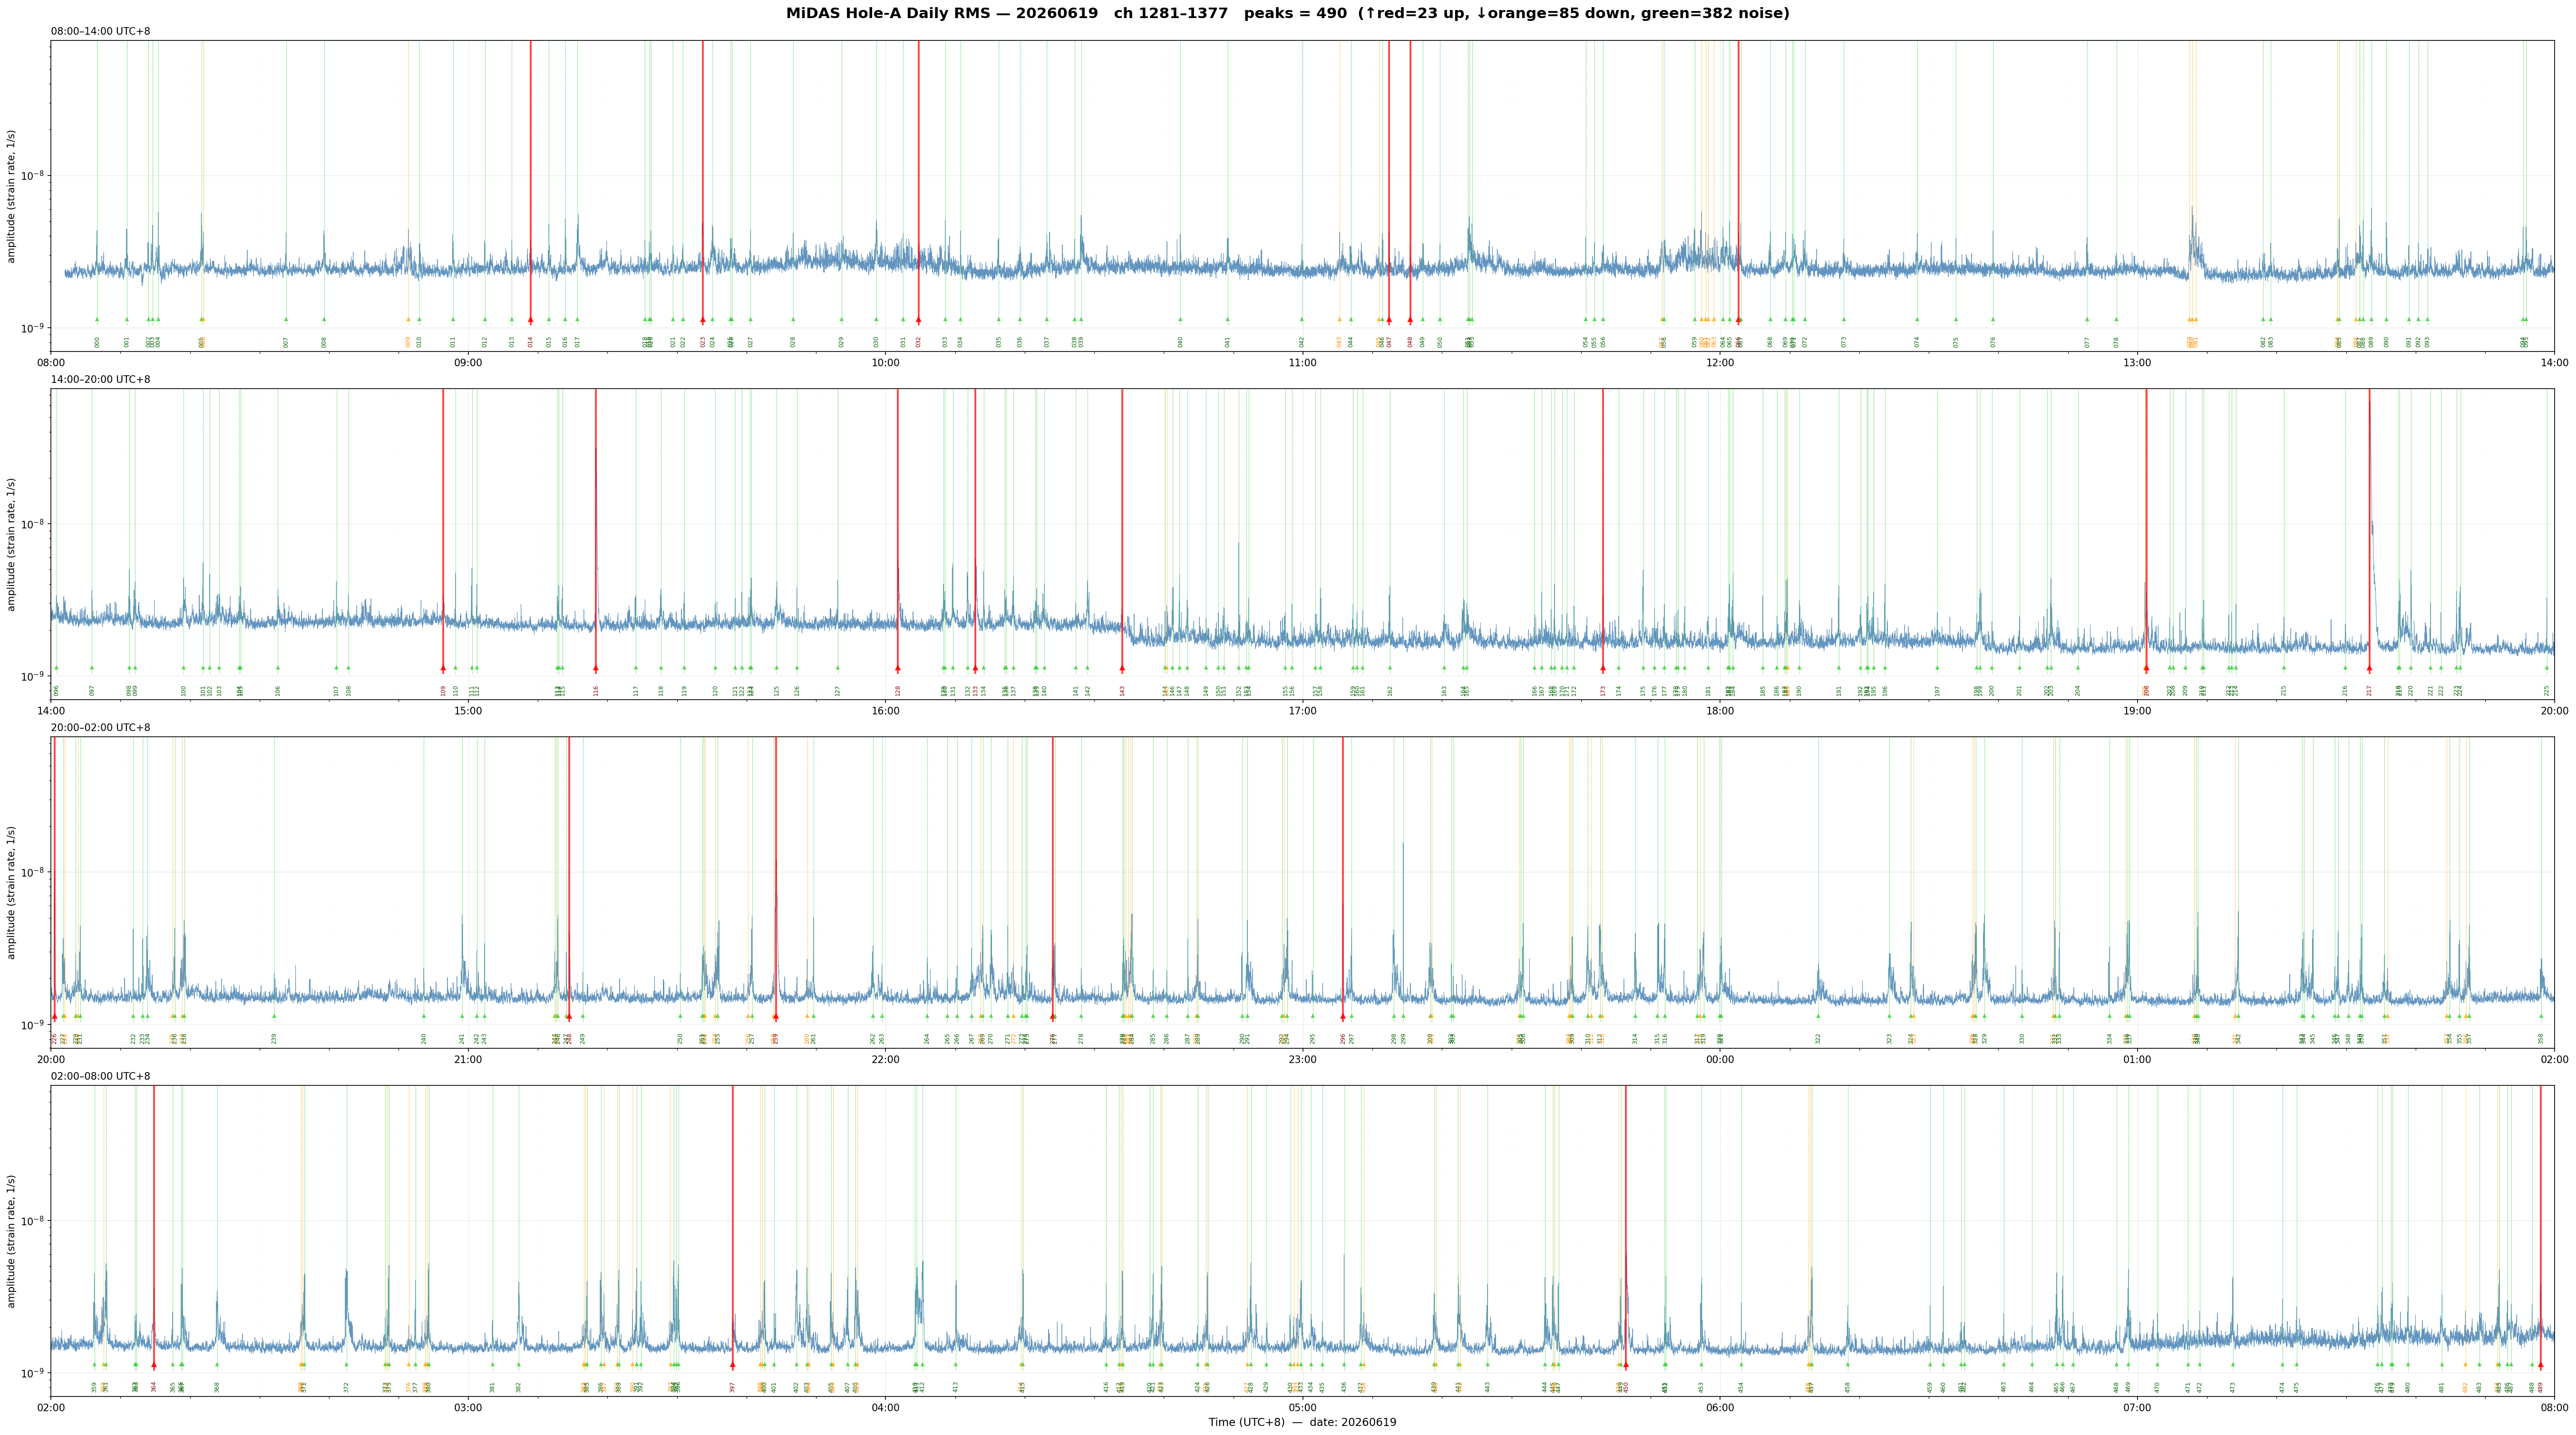Click the '20:00–02:00 UTC+8' panel heading
This screenshot has width=2576, height=1435.
[101, 728]
